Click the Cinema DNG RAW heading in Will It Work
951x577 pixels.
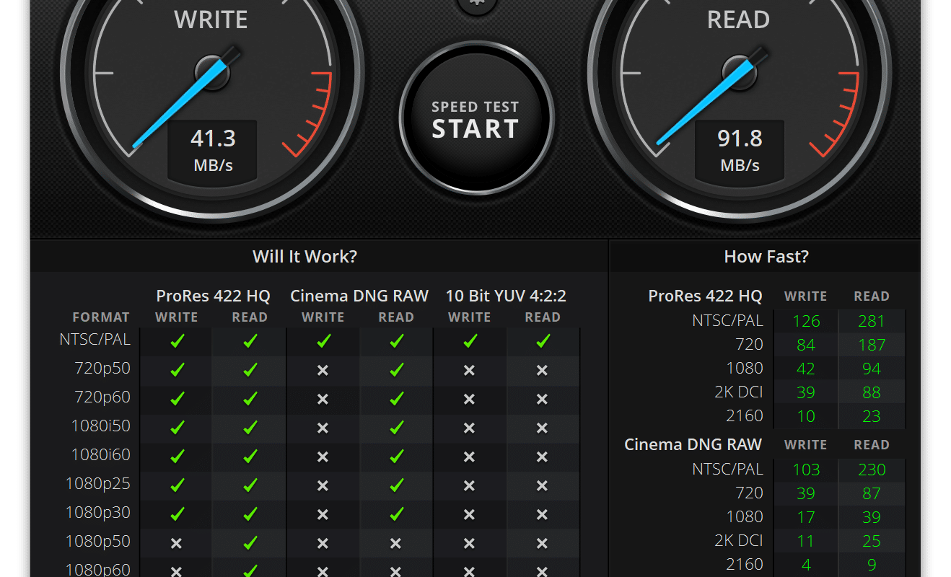(x=359, y=296)
